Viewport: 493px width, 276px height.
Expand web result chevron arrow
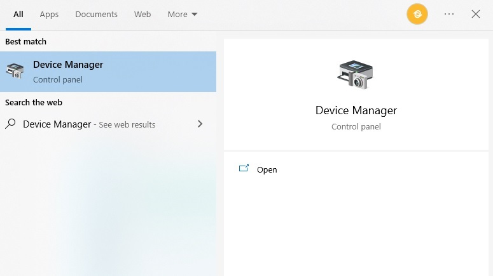point(200,124)
